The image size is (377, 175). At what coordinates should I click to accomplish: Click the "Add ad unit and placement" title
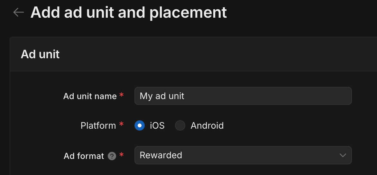(x=129, y=13)
